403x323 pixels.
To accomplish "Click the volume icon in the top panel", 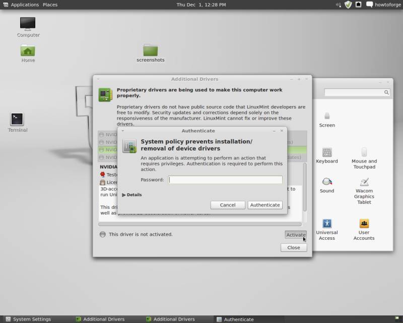I will (x=339, y=5).
